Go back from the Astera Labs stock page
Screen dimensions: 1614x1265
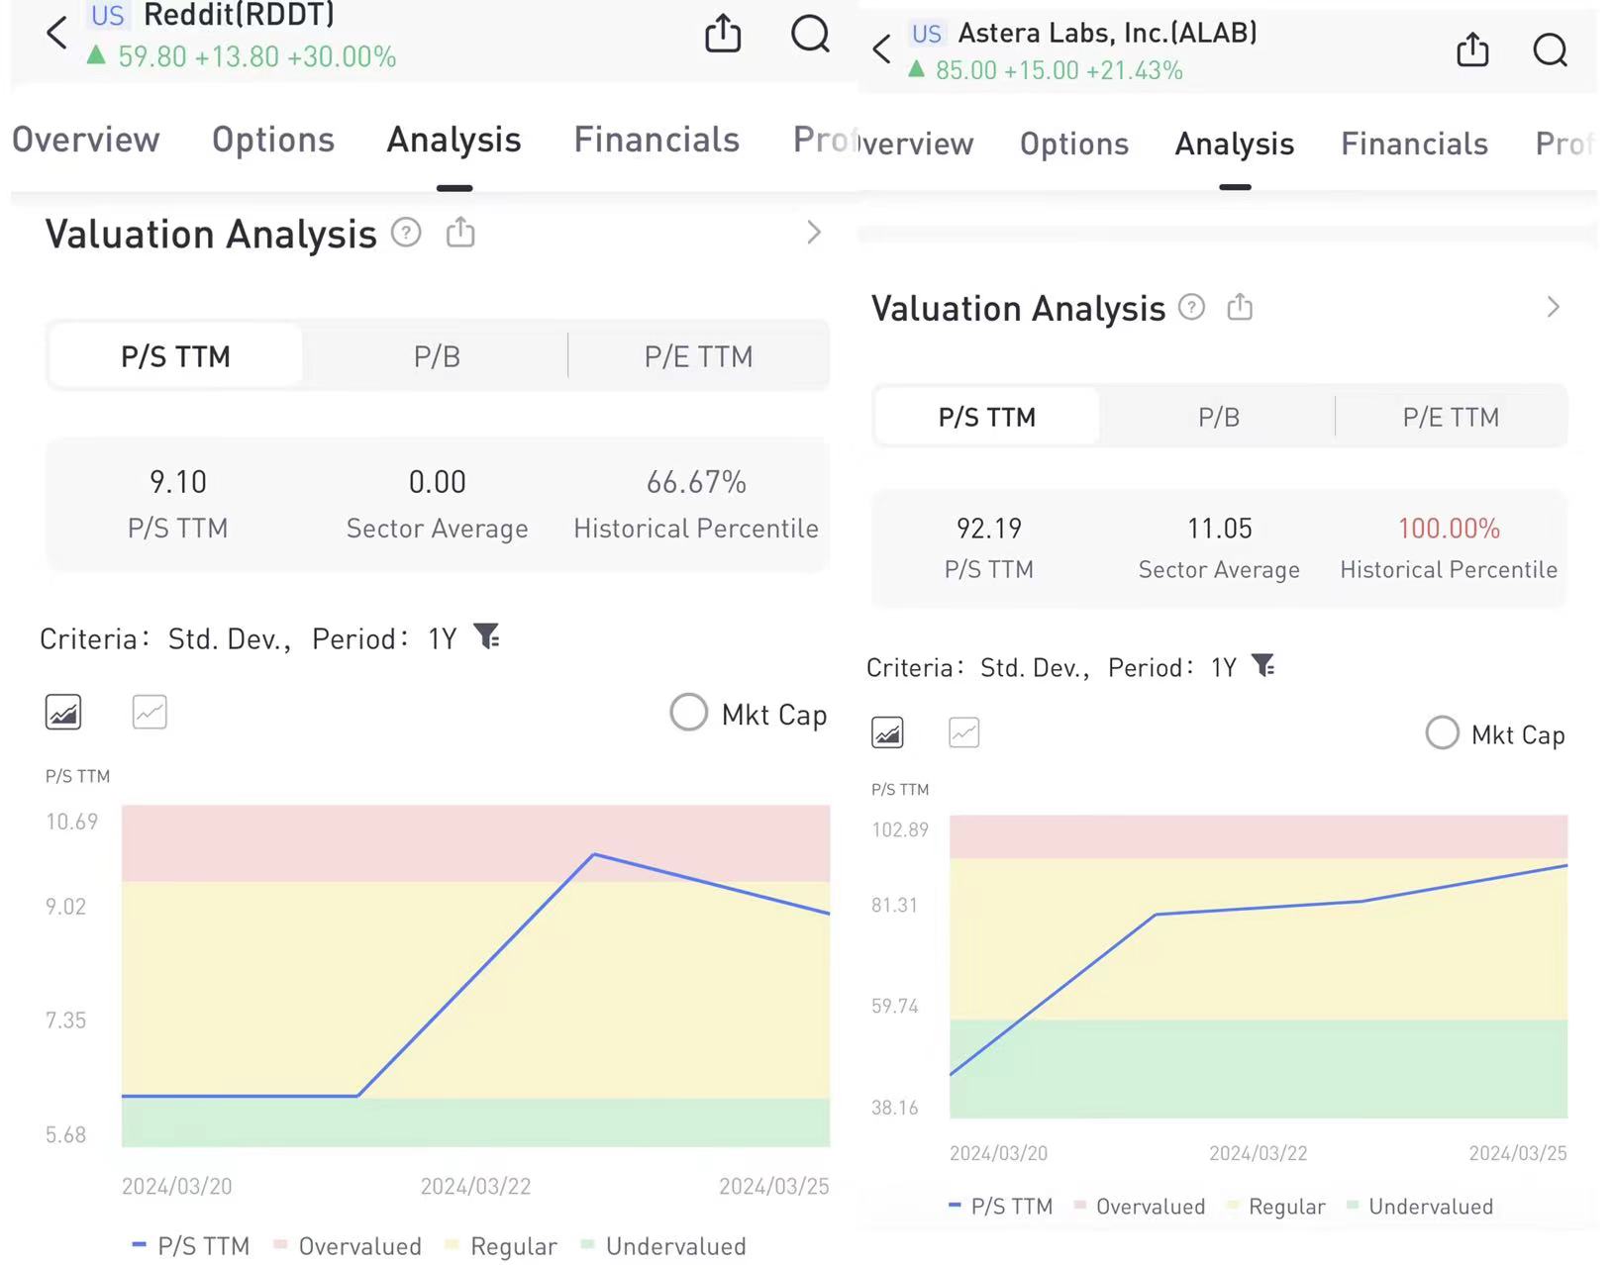point(882,49)
